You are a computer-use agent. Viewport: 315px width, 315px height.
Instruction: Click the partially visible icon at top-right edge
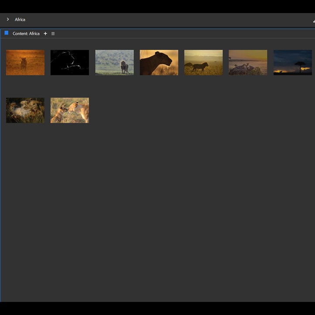coord(313,21)
